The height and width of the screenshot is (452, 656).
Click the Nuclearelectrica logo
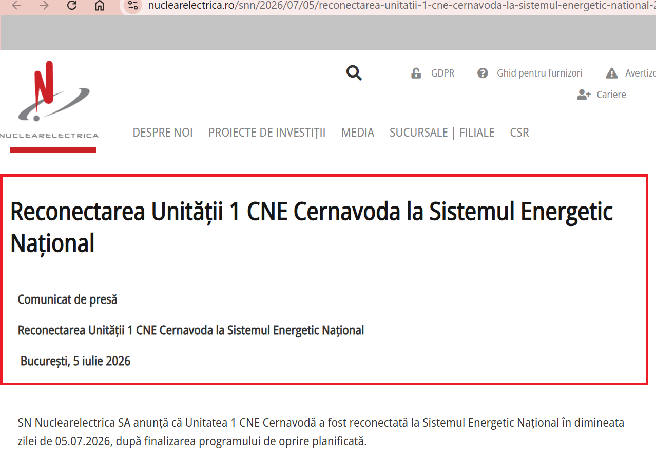(x=50, y=100)
